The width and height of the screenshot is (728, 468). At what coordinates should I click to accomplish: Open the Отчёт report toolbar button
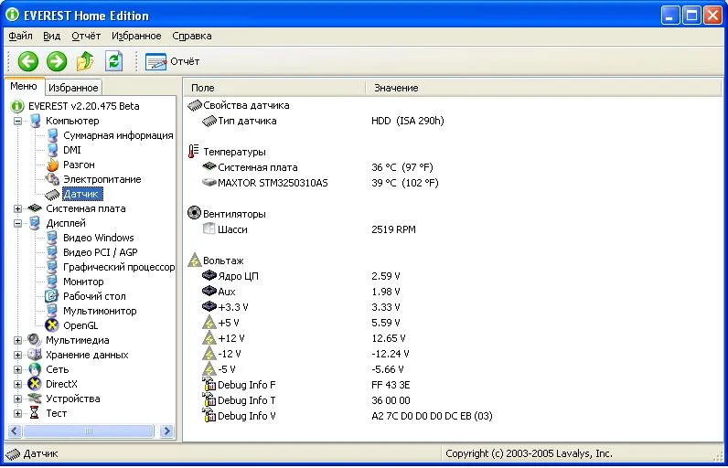pos(172,61)
